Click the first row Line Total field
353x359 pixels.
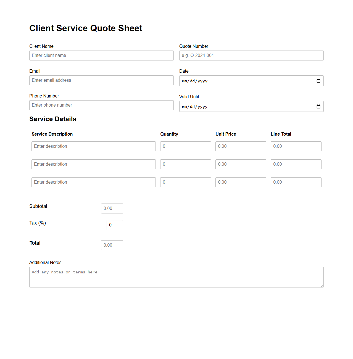coord(296,146)
